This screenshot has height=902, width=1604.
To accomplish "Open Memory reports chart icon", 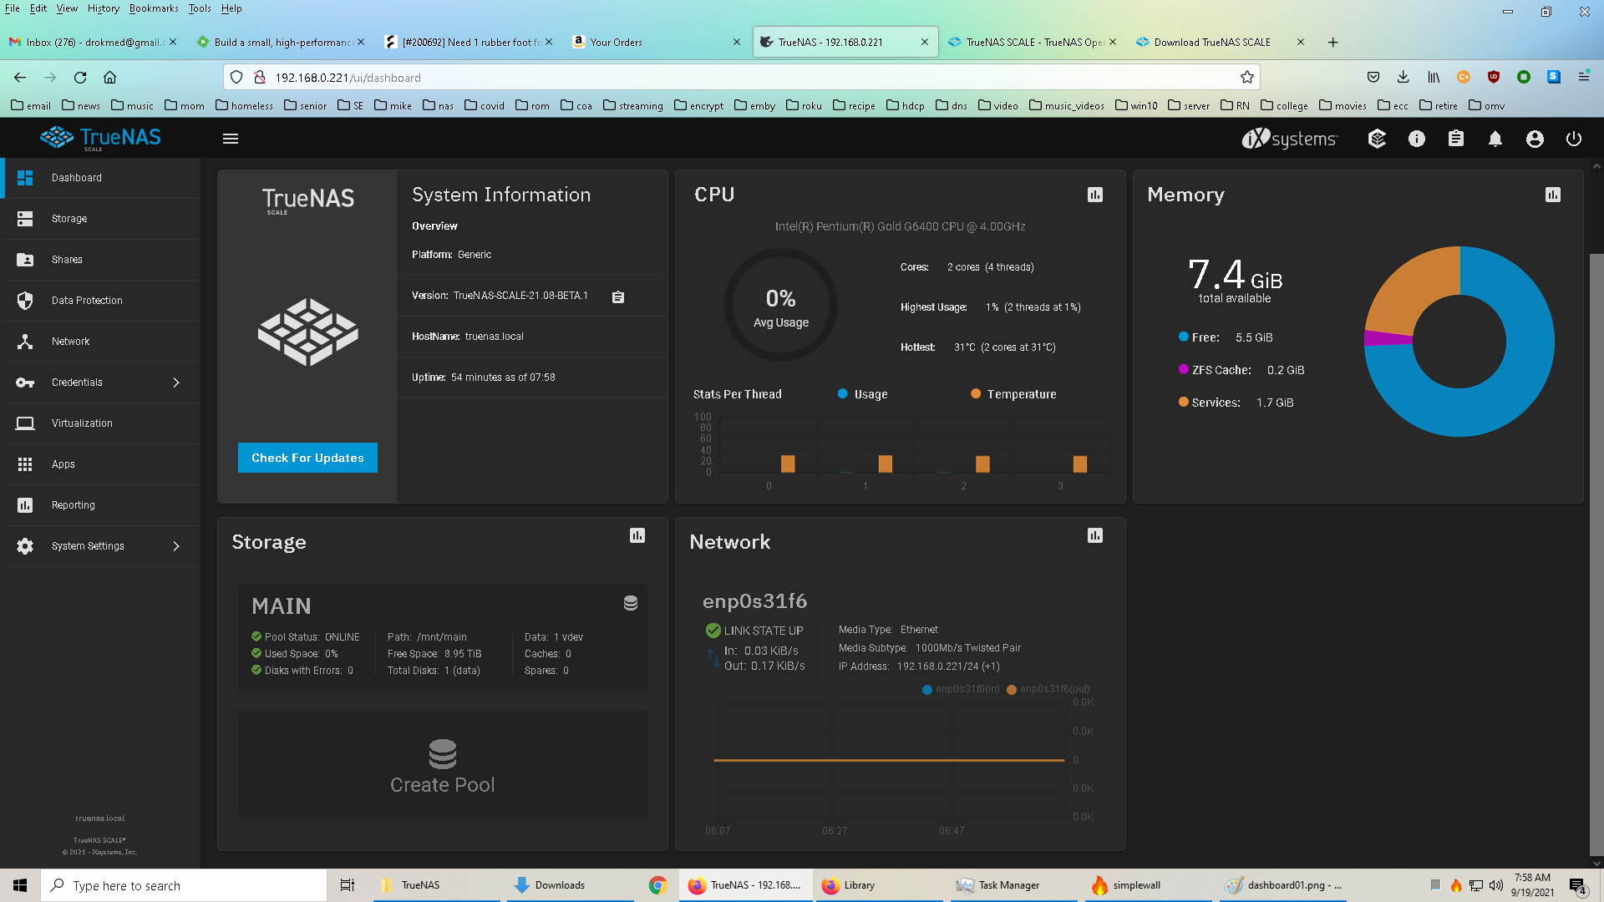I will (x=1553, y=195).
